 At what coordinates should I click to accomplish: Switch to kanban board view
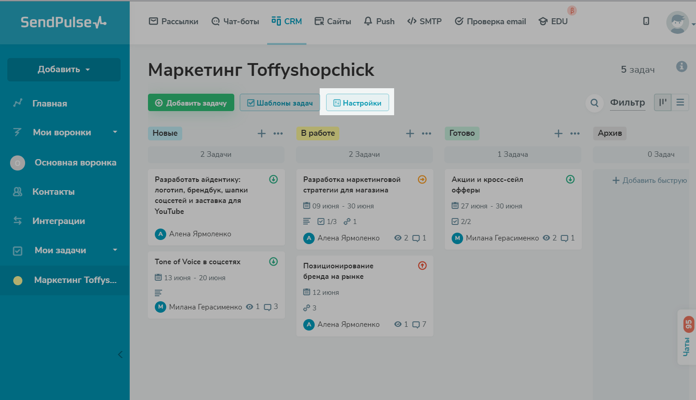tap(663, 102)
